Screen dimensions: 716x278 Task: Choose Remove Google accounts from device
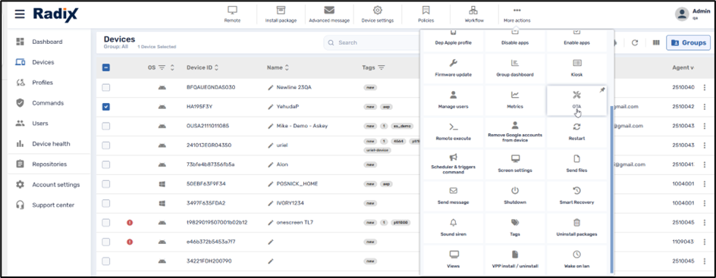[514, 132]
